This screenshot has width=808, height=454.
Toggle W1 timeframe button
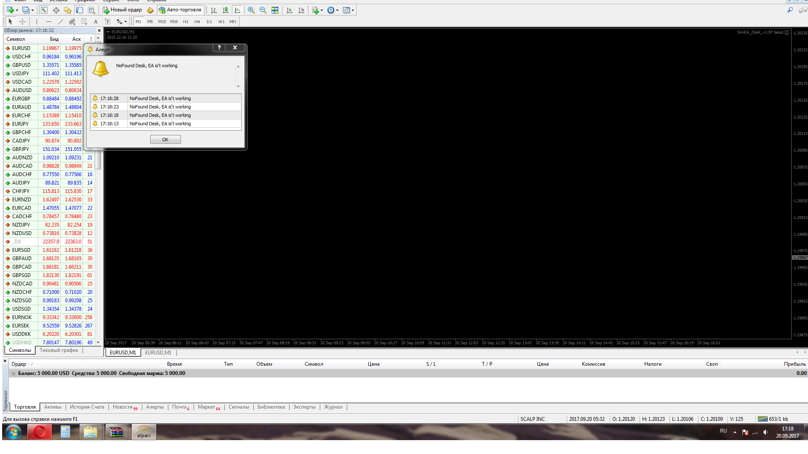(x=221, y=21)
